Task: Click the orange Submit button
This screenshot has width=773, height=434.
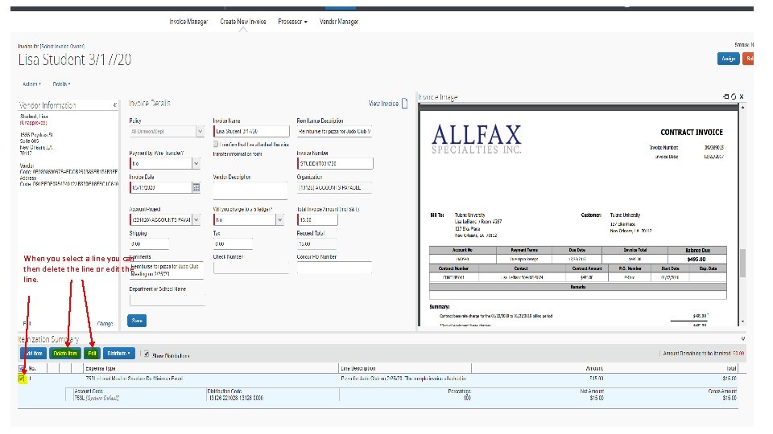Action: coord(748,59)
